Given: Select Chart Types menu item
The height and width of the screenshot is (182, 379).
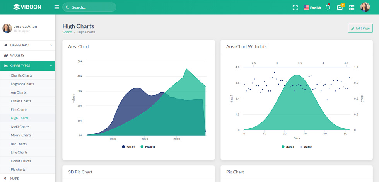Looking at the screenshot, I should pos(27,66).
